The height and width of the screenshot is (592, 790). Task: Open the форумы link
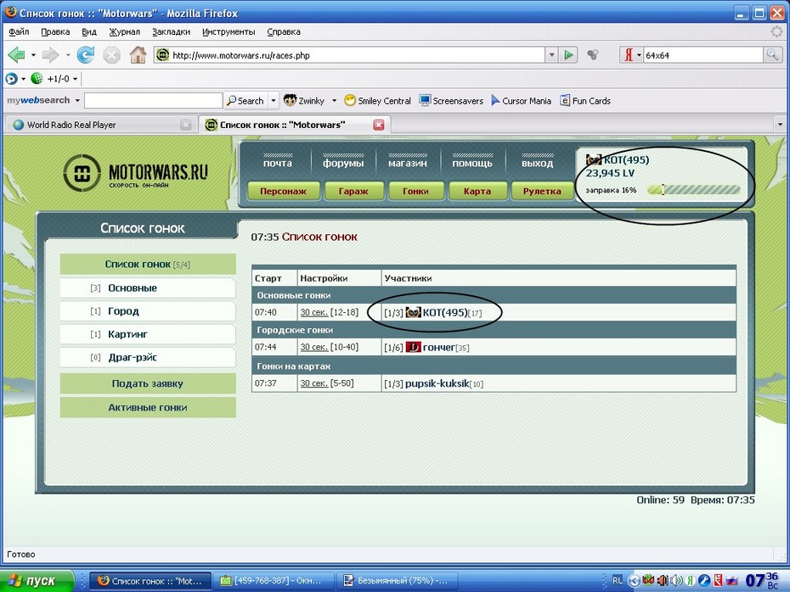click(x=343, y=163)
